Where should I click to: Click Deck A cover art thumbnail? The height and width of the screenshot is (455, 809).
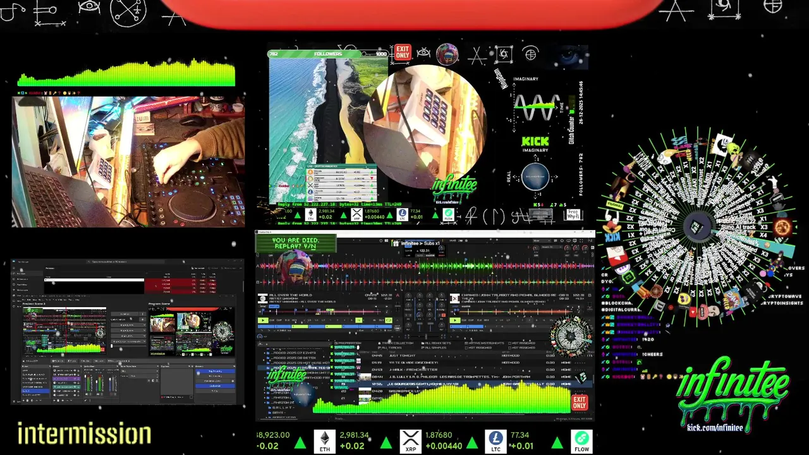[262, 298]
